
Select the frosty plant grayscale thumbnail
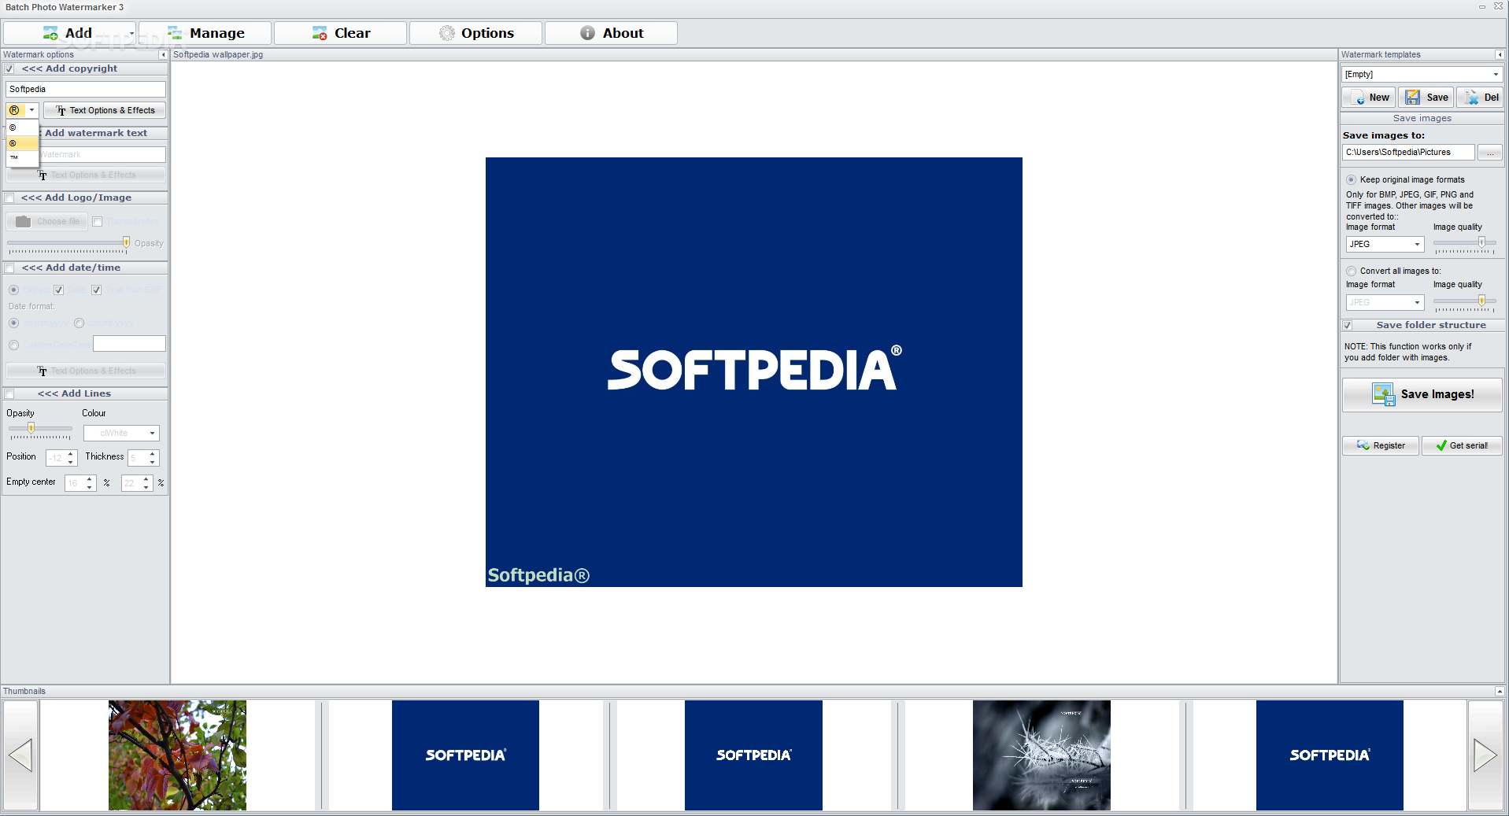[x=1041, y=755]
